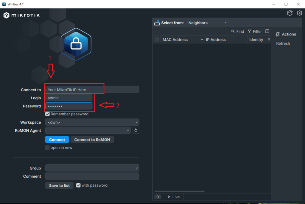Open Filter for neighbors list
This screenshot has height=204, width=305.
click(255, 31)
